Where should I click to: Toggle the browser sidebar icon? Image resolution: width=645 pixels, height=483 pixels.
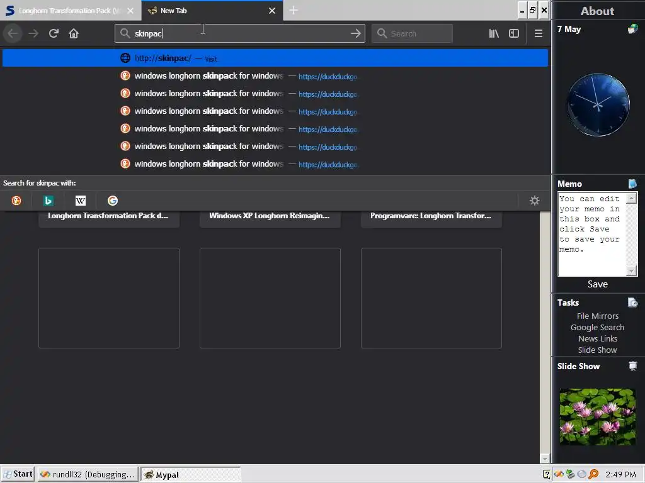pyautogui.click(x=514, y=33)
